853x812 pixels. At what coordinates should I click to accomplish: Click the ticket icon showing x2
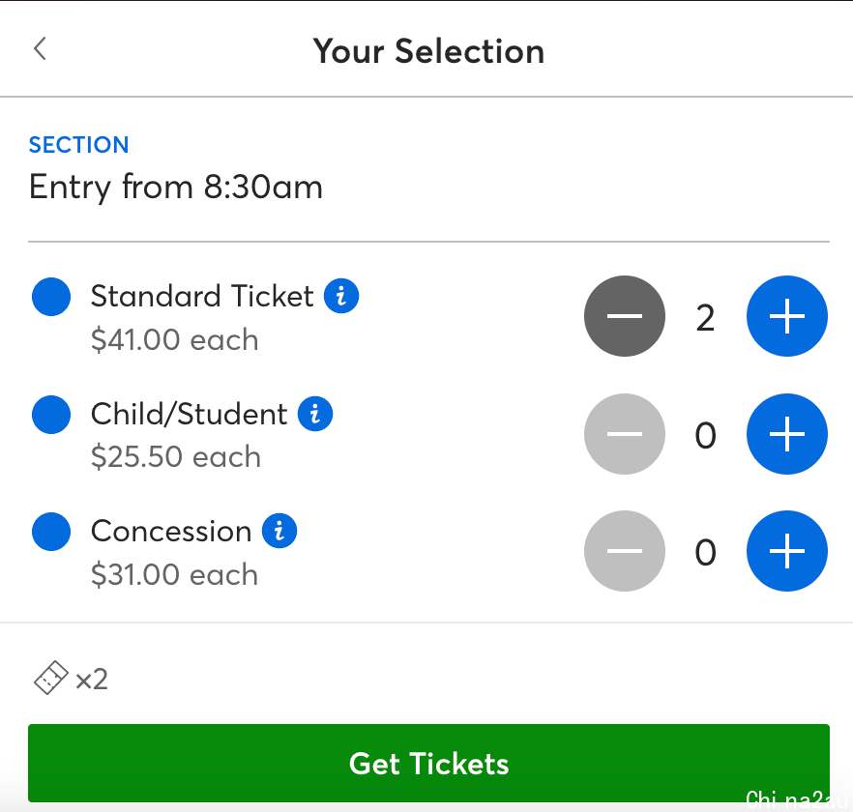[x=50, y=678]
